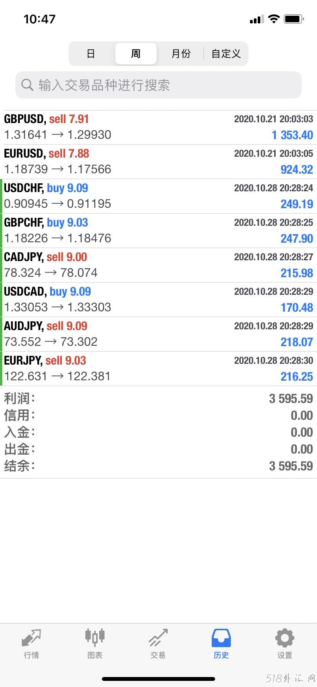
Task: Tap the battery status icon
Action: [294, 19]
